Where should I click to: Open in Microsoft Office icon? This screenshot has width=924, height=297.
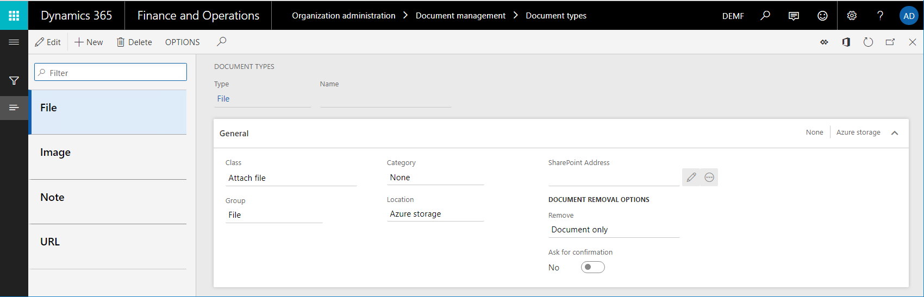point(846,42)
